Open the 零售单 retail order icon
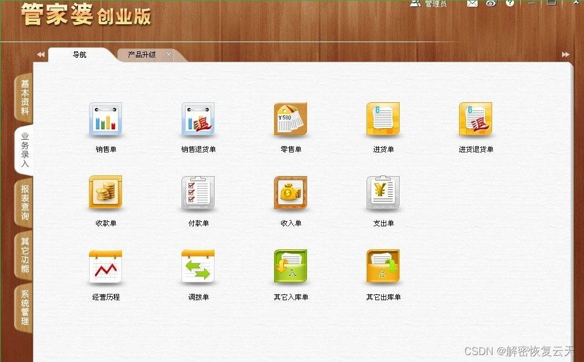 click(x=290, y=119)
